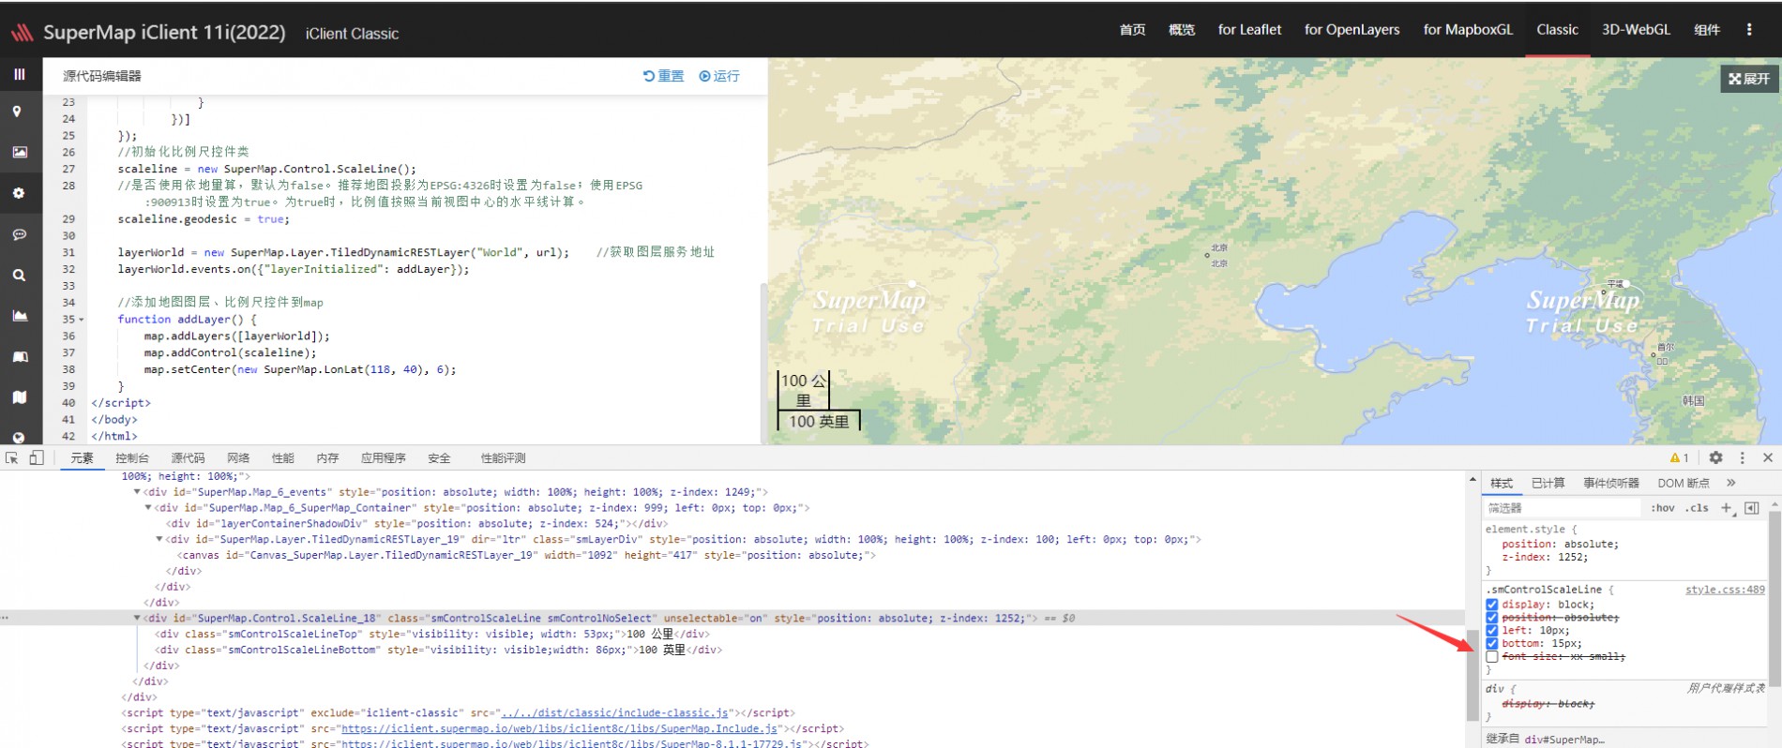Open for OpenLayers navigation item
Viewport: 1782px width, 748px height.
point(1352,30)
